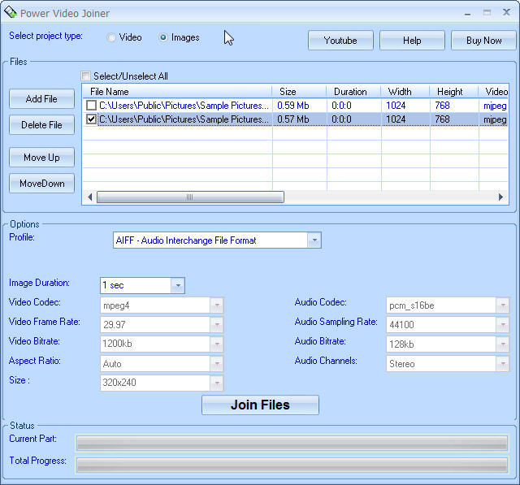Start joining with the Join Files button

click(260, 405)
